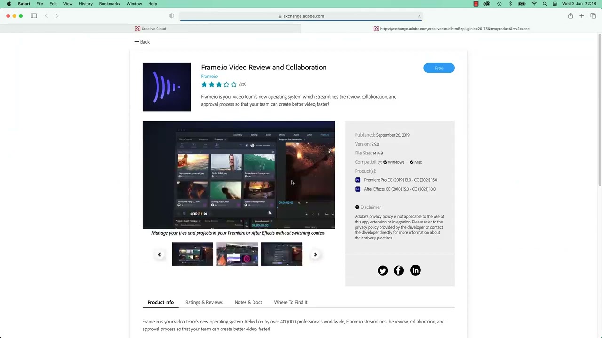This screenshot has width=602, height=338.
Task: Share on Facebook icon
Action: point(398,270)
